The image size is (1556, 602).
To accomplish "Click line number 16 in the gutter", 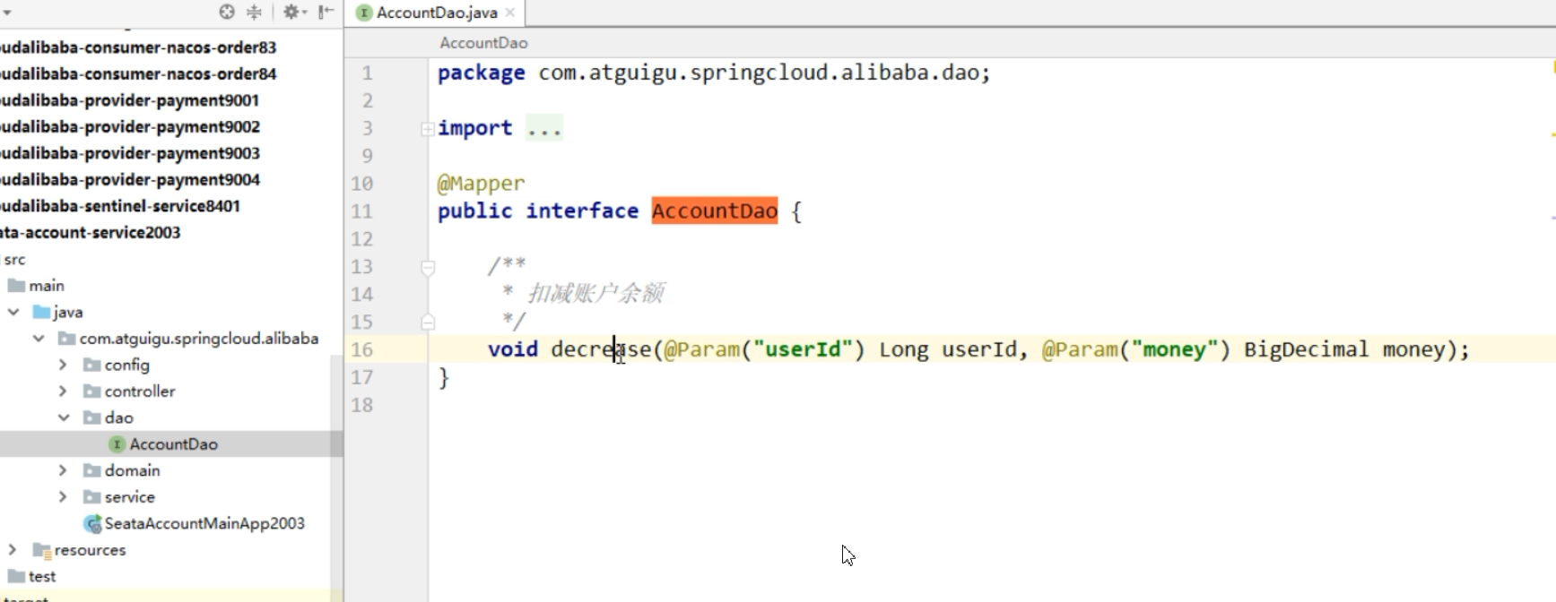I will (362, 349).
